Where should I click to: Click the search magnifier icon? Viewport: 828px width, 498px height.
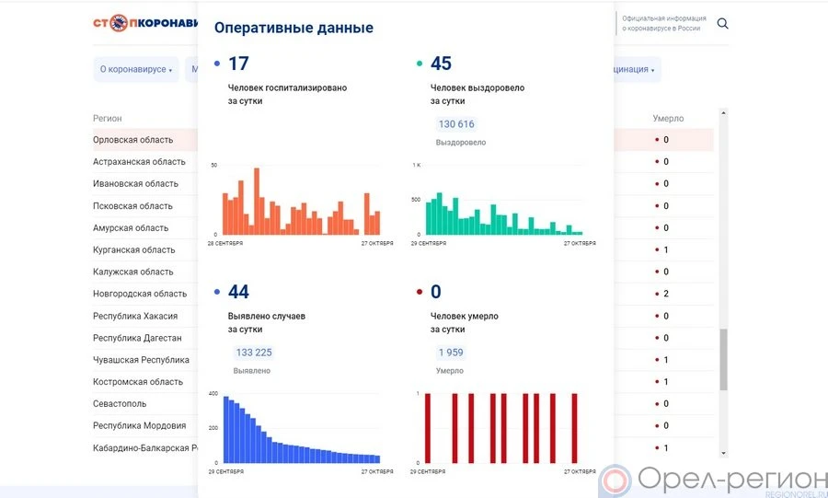722,24
